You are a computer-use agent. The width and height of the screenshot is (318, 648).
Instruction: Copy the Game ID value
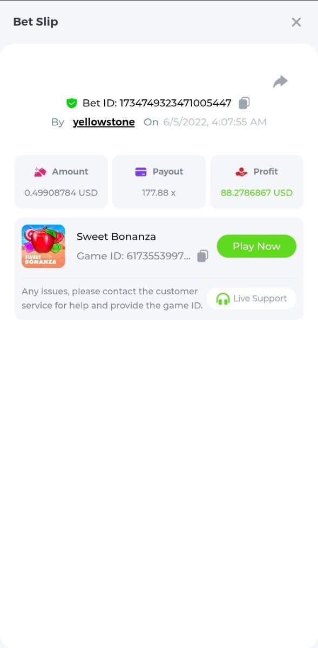pyautogui.click(x=202, y=256)
